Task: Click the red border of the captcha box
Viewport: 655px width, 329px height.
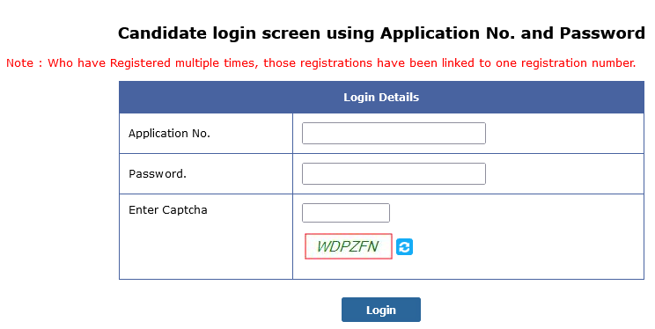Action: pyautogui.click(x=349, y=234)
